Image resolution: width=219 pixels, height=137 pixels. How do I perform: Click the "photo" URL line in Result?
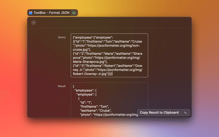(109, 115)
